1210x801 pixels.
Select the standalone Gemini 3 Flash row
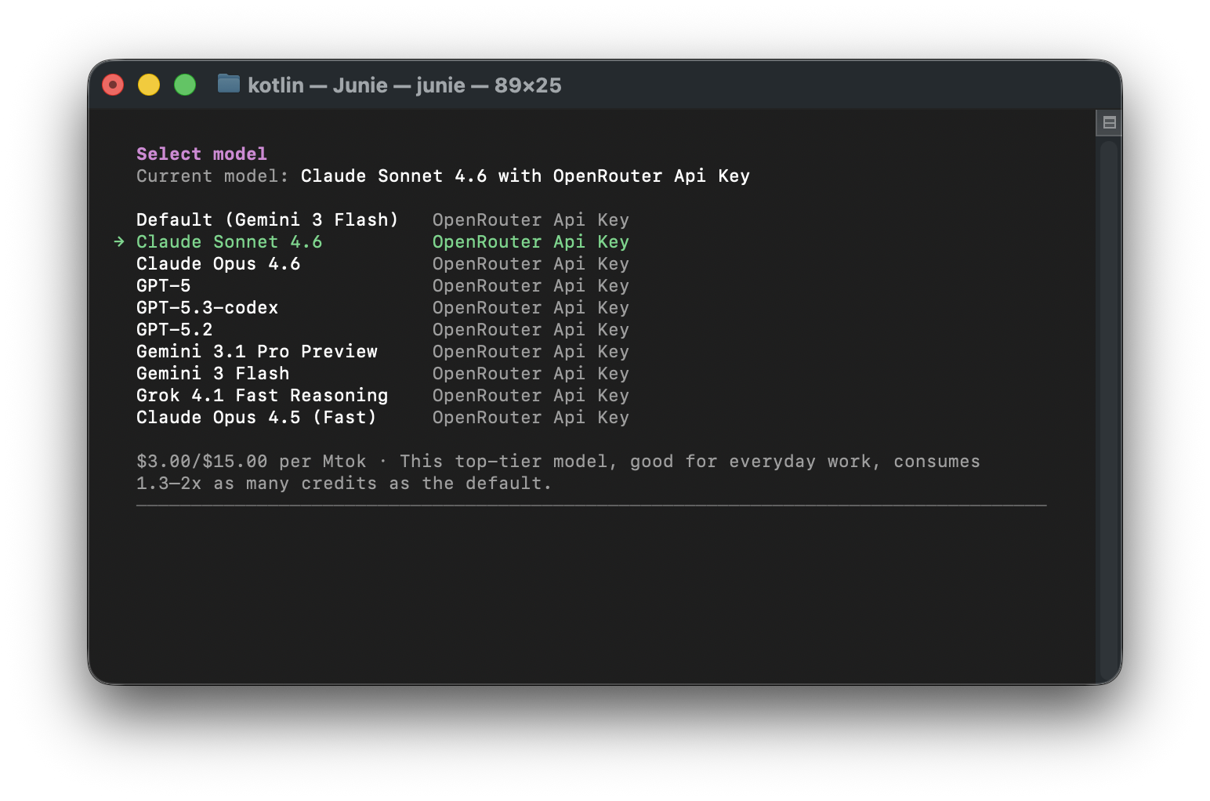click(212, 374)
